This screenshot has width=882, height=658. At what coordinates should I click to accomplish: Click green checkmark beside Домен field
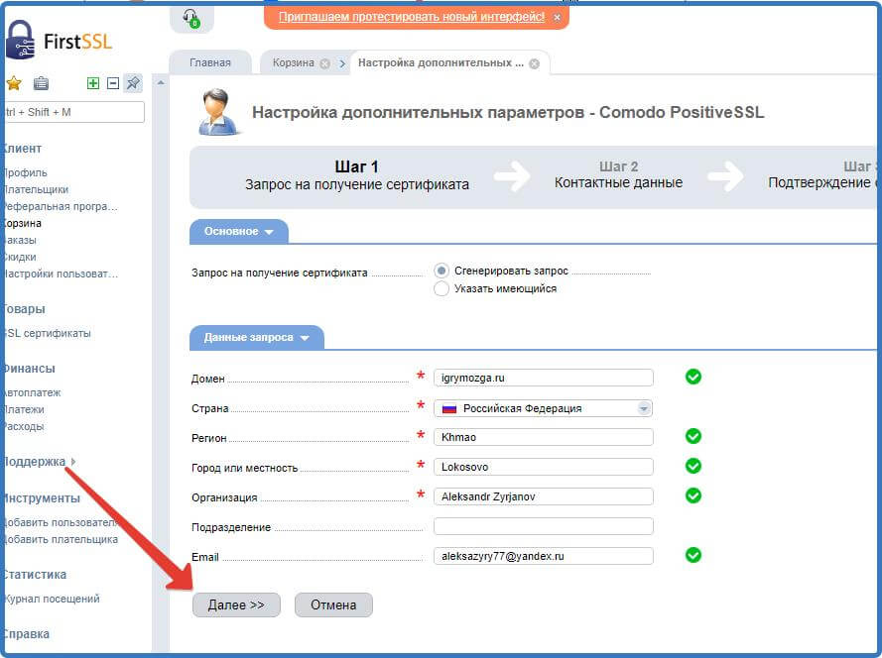tap(693, 377)
